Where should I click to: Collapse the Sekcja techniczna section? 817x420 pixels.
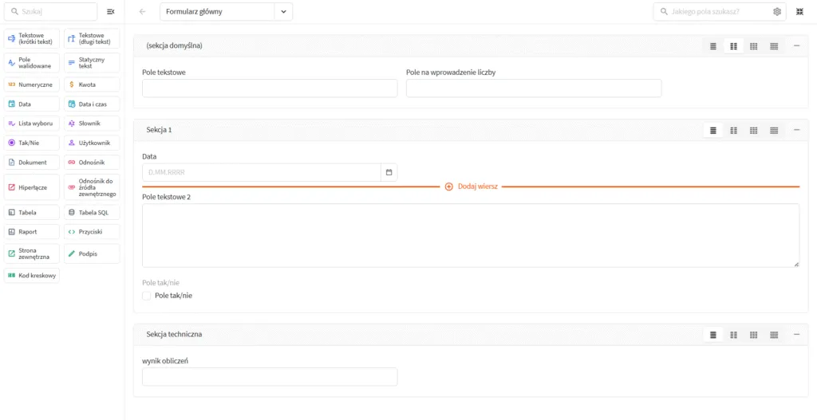coord(797,335)
